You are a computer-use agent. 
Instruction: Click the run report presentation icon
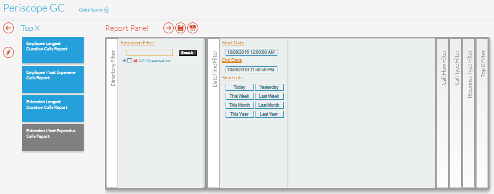(193, 28)
